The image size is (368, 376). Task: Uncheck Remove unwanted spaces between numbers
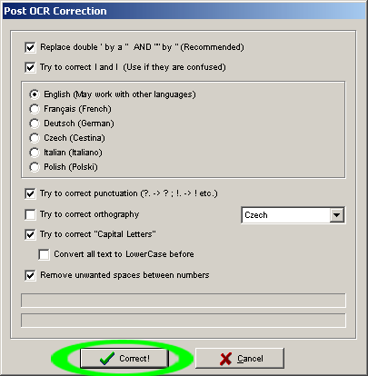[30, 275]
